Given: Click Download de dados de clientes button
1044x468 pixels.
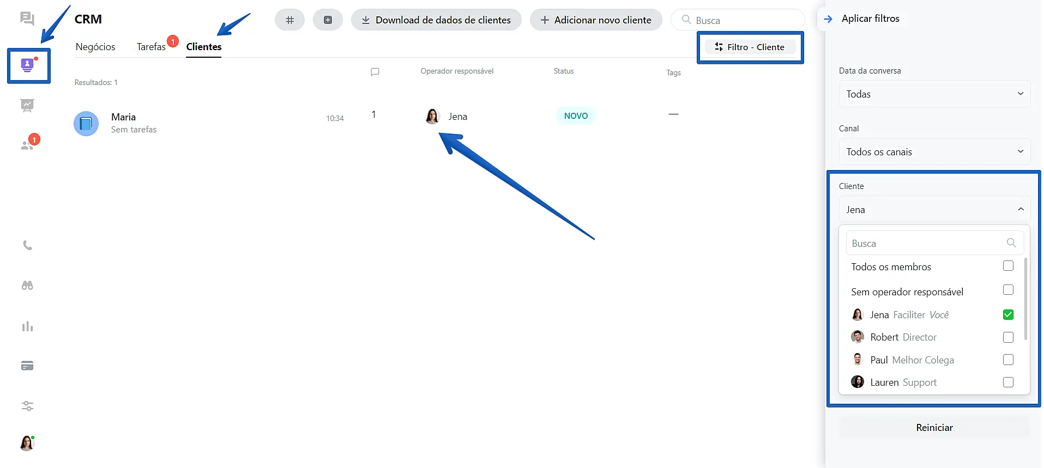Looking at the screenshot, I should pyautogui.click(x=436, y=20).
